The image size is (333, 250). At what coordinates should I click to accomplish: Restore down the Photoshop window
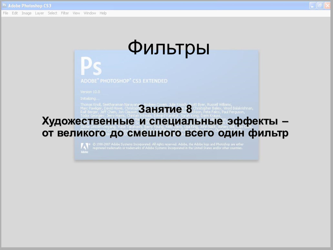[x=320, y=5]
